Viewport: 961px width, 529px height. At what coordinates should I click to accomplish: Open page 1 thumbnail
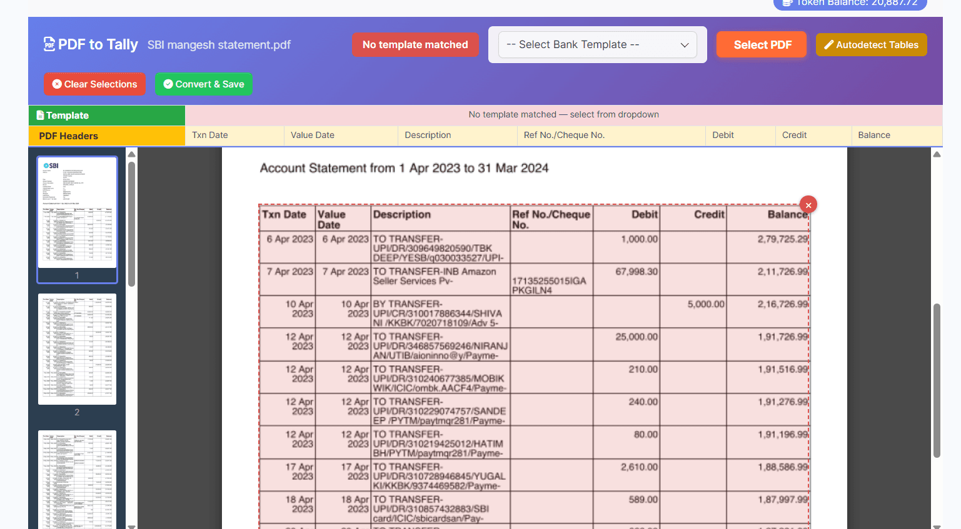point(77,212)
